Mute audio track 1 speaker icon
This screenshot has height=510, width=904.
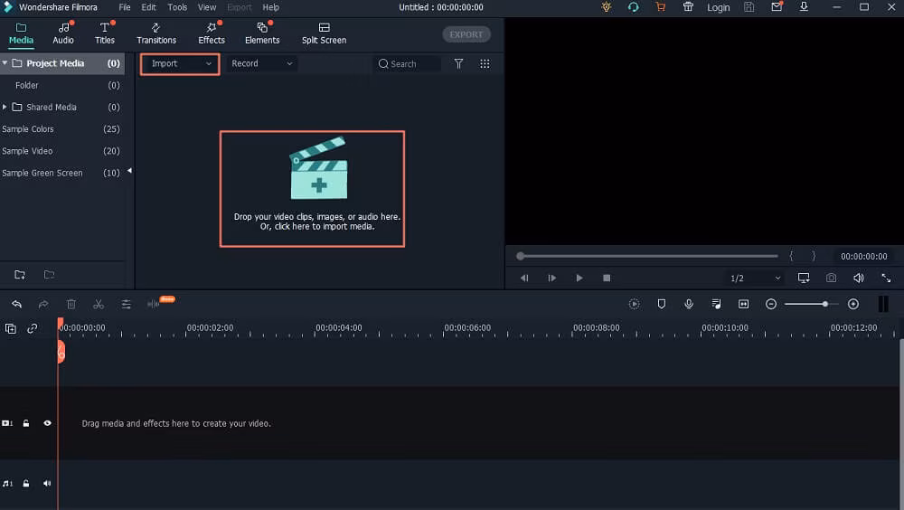tap(47, 484)
